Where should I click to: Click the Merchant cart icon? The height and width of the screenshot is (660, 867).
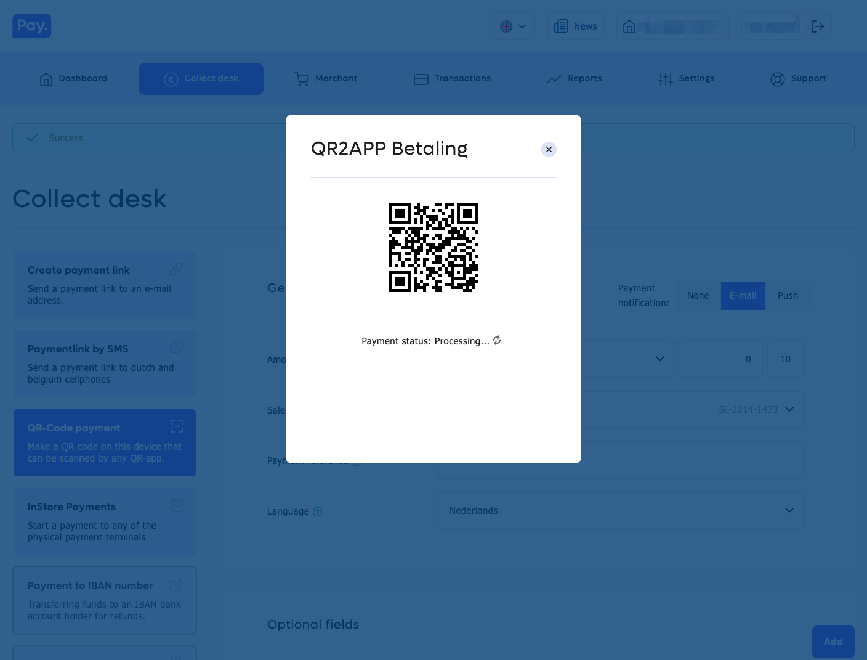[302, 79]
